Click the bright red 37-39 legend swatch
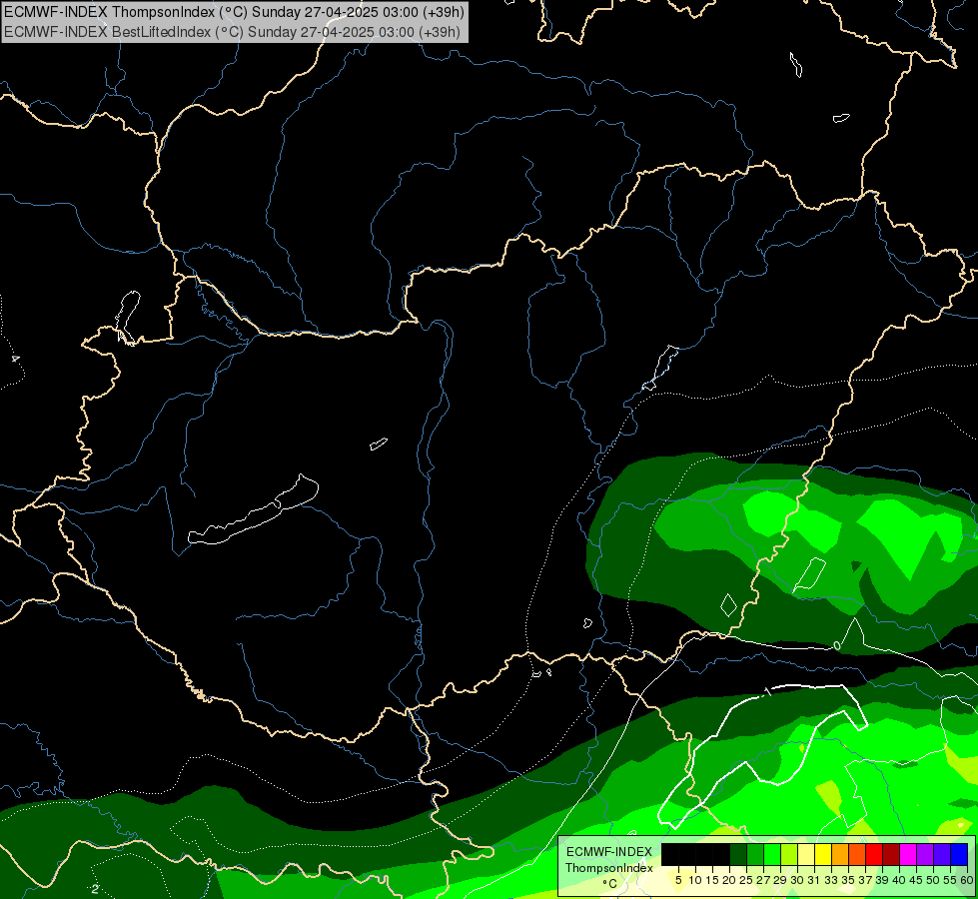Screen dimensions: 978x899 pyautogui.click(x=874, y=855)
